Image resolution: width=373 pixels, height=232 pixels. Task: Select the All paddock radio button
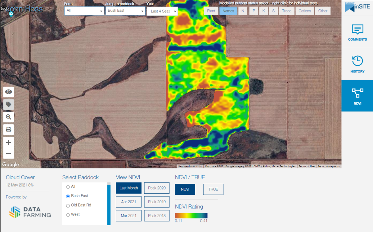pos(68,187)
